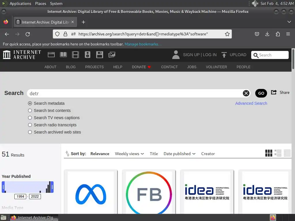This screenshot has width=295, height=221.
Task: Open the Texts book icon
Action: pos(63,55)
